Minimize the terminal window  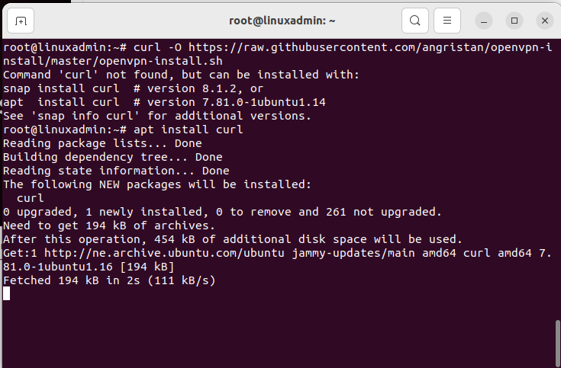pyautogui.click(x=484, y=21)
